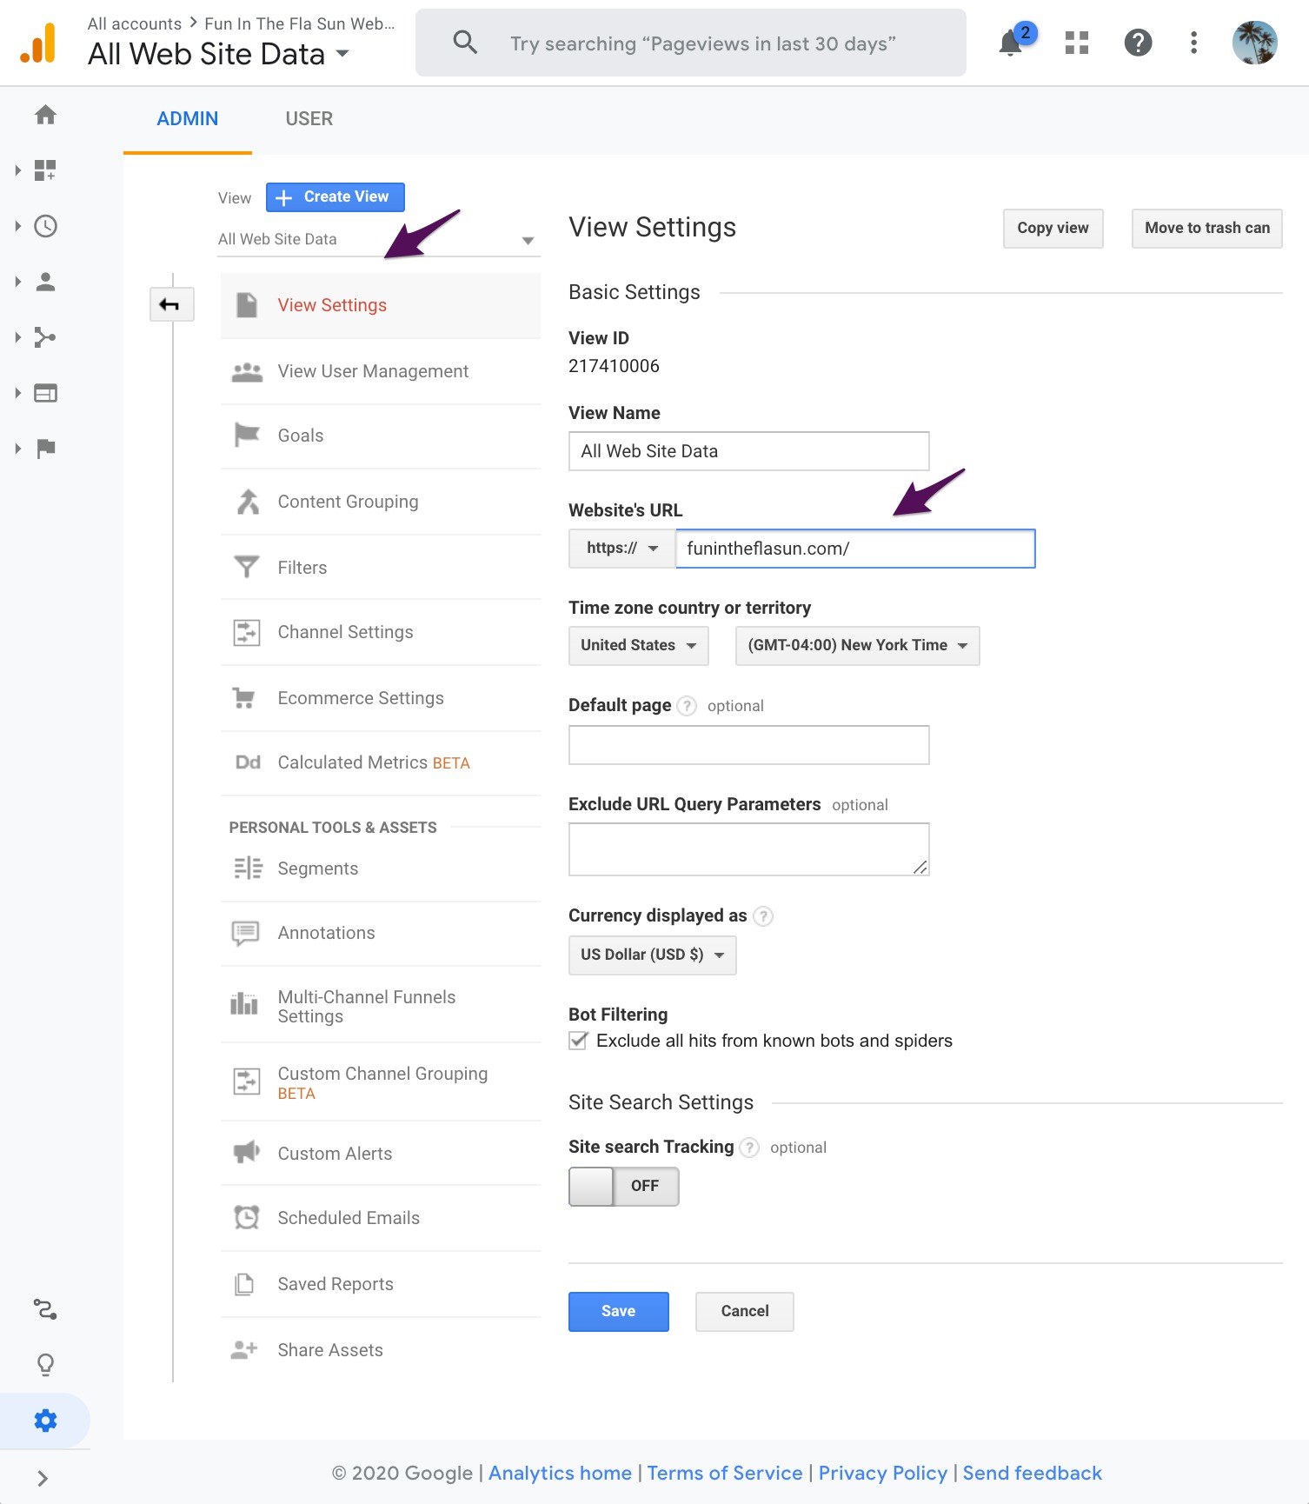This screenshot has width=1309, height=1504.
Task: Click the Google Analytics logo
Action: click(x=38, y=43)
